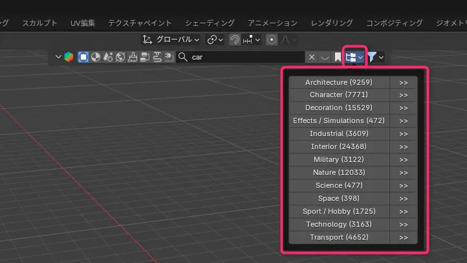Expand Science subcategories with >>
The width and height of the screenshot is (467, 263).
(403, 186)
